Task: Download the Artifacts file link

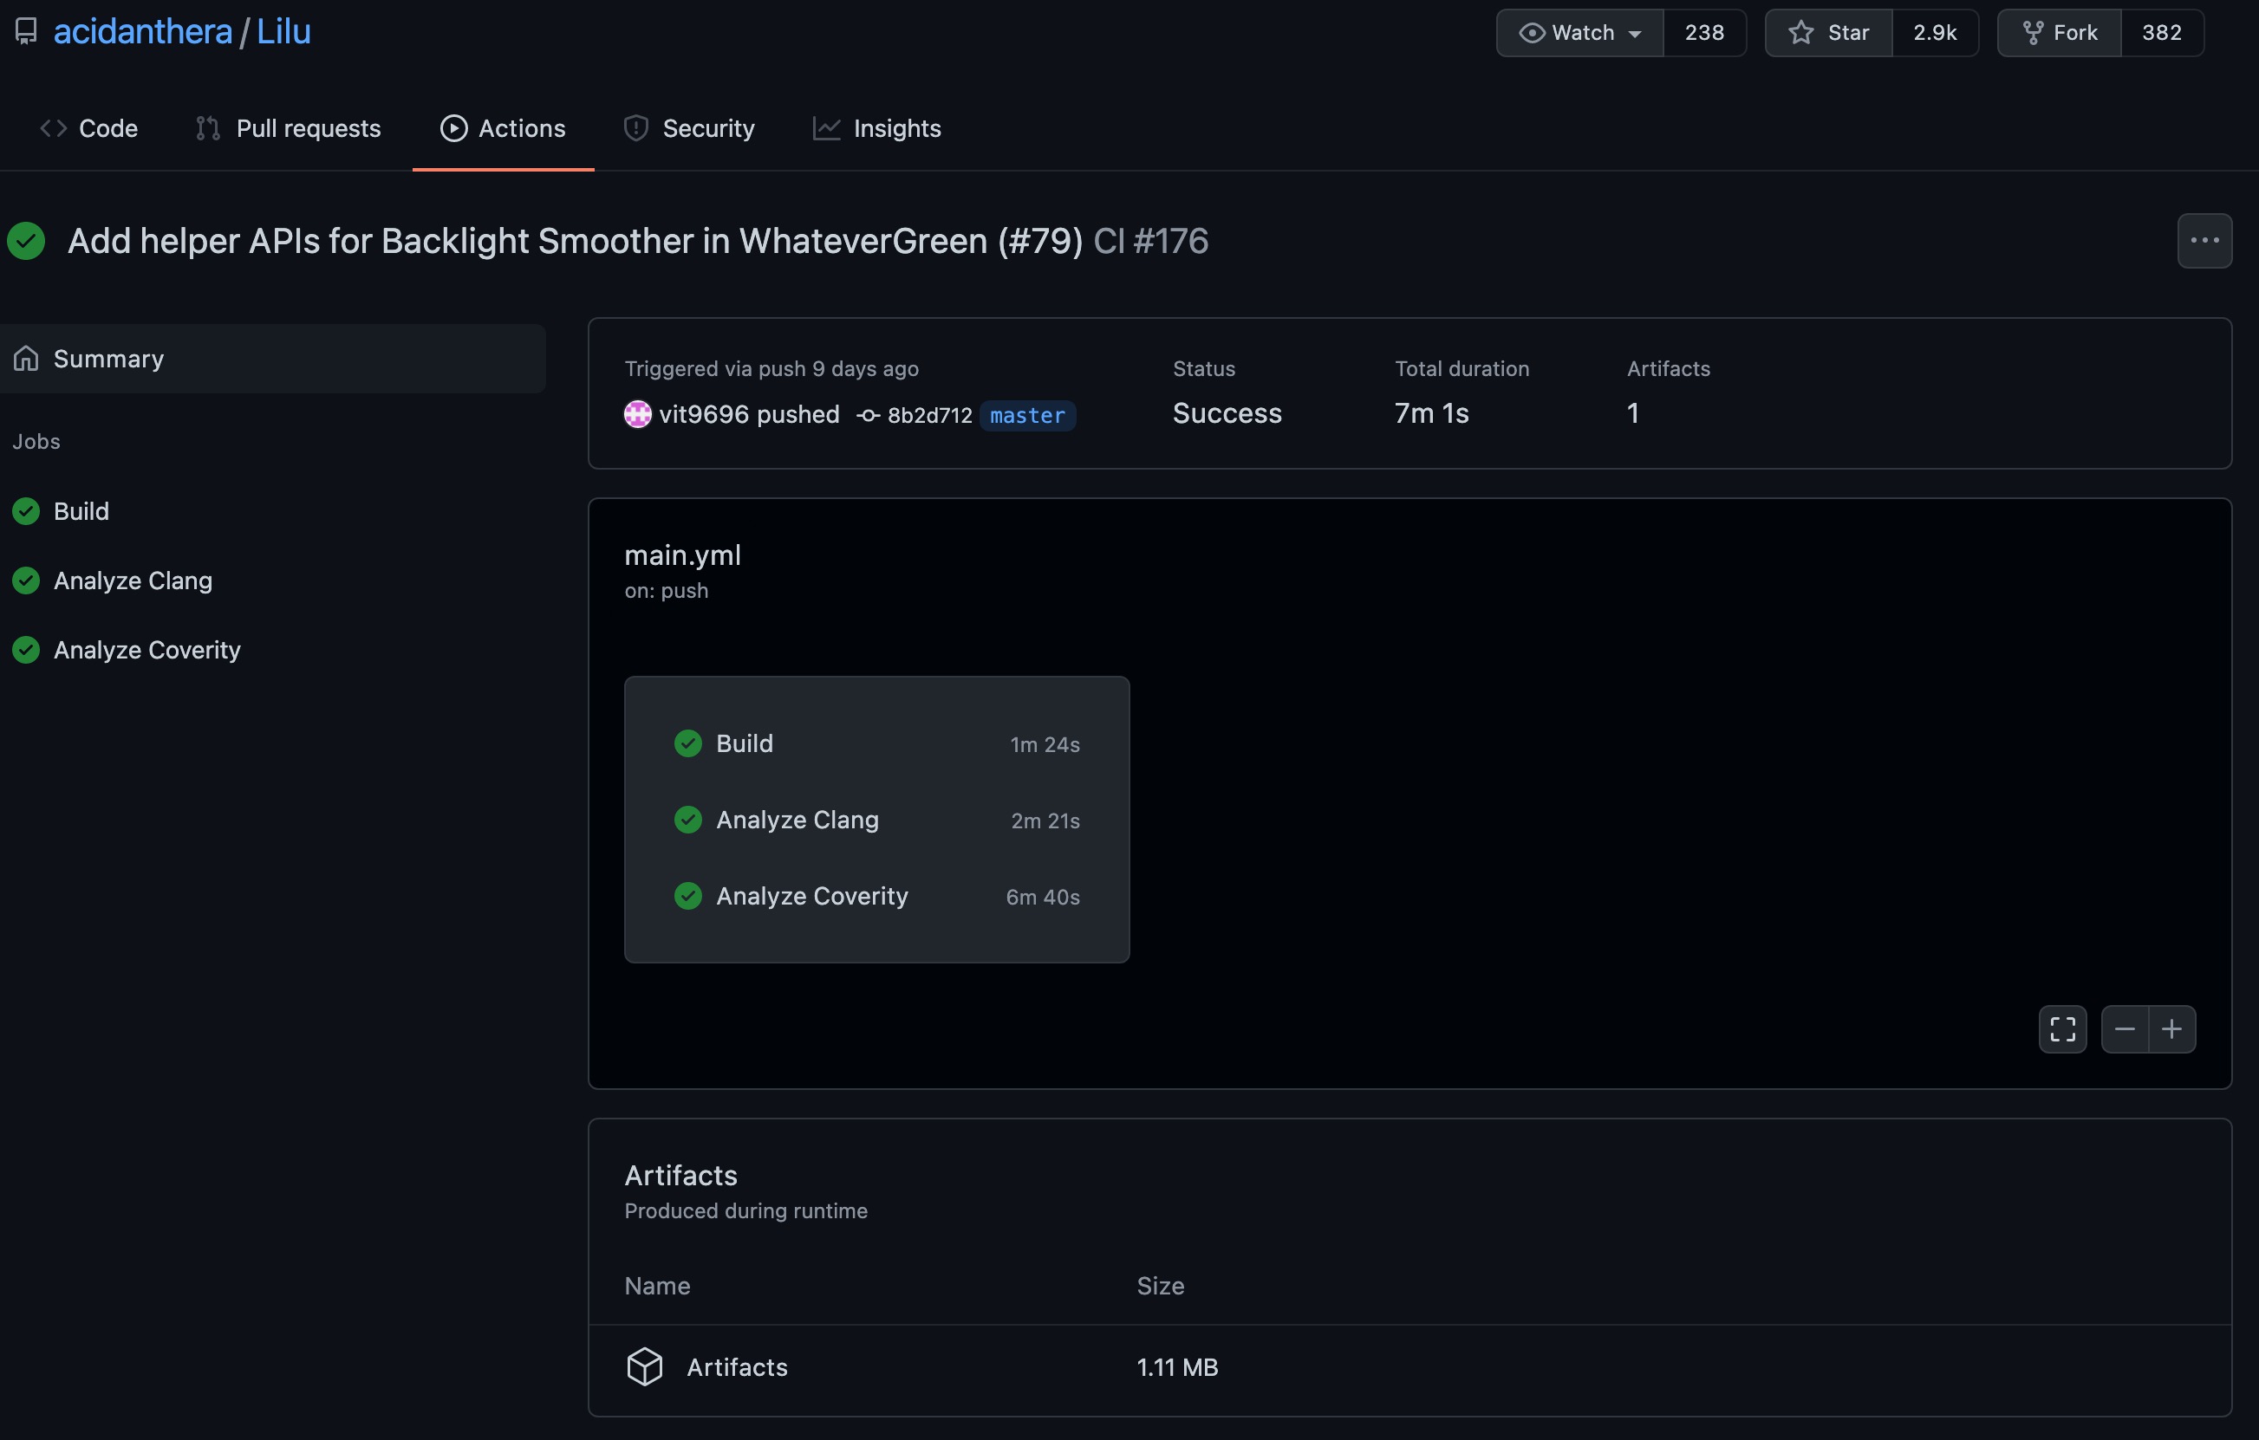Action: pos(737,1367)
